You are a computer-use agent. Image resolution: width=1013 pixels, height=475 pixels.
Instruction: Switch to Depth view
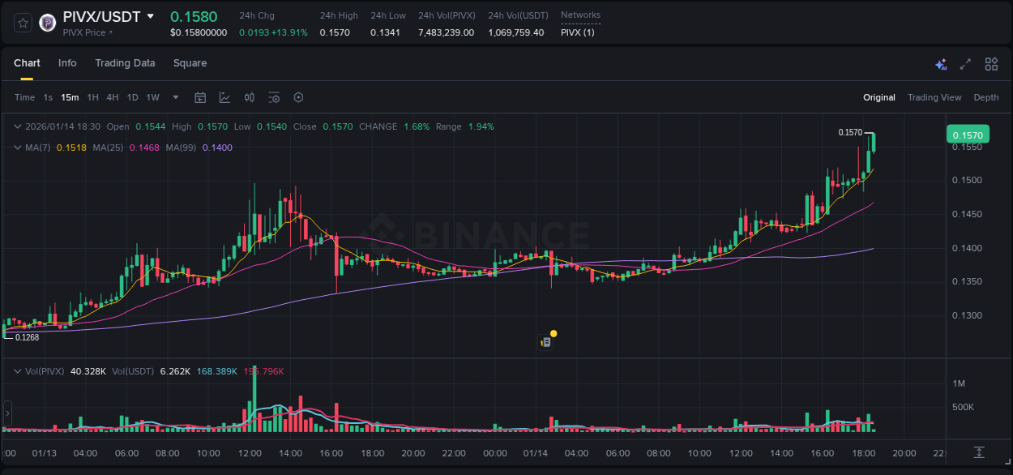pos(986,97)
